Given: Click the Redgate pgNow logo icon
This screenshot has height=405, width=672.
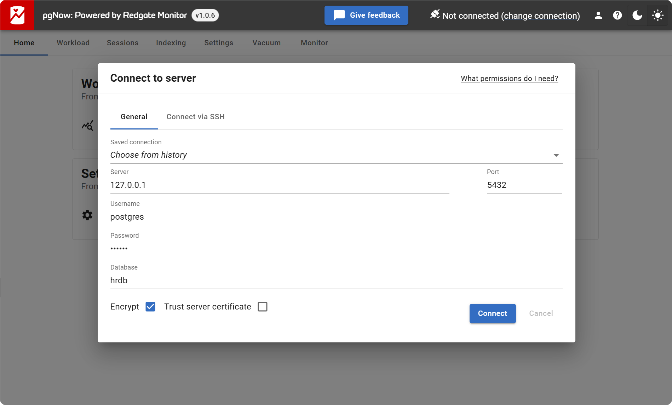Looking at the screenshot, I should pos(17,15).
